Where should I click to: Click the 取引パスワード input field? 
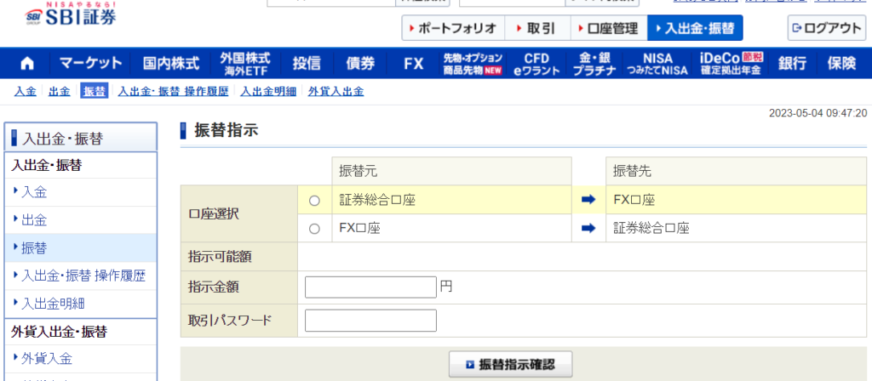tap(370, 321)
